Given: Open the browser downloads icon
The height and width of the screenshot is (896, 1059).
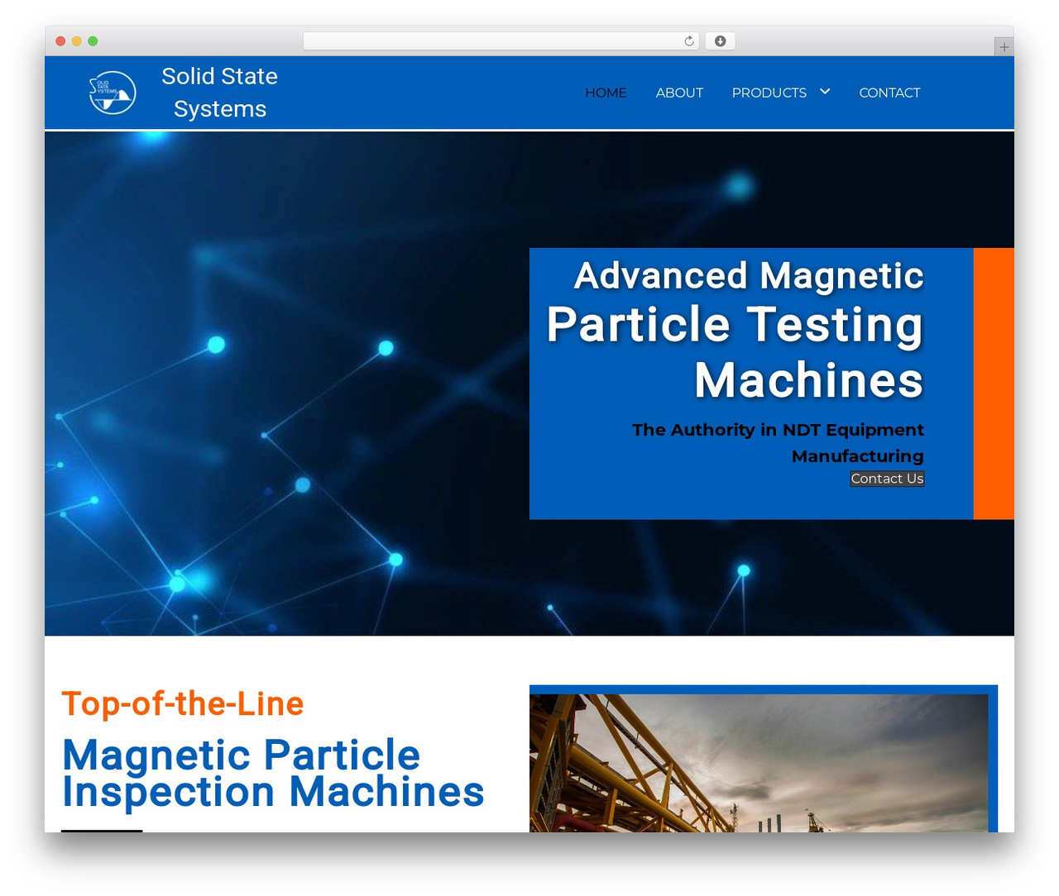Looking at the screenshot, I should coord(720,41).
